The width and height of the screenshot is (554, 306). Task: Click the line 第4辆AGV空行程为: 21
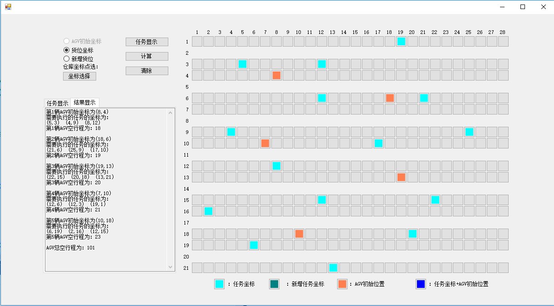point(74,210)
